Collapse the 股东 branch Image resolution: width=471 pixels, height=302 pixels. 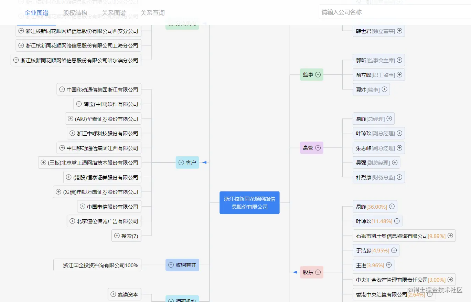pos(318,272)
